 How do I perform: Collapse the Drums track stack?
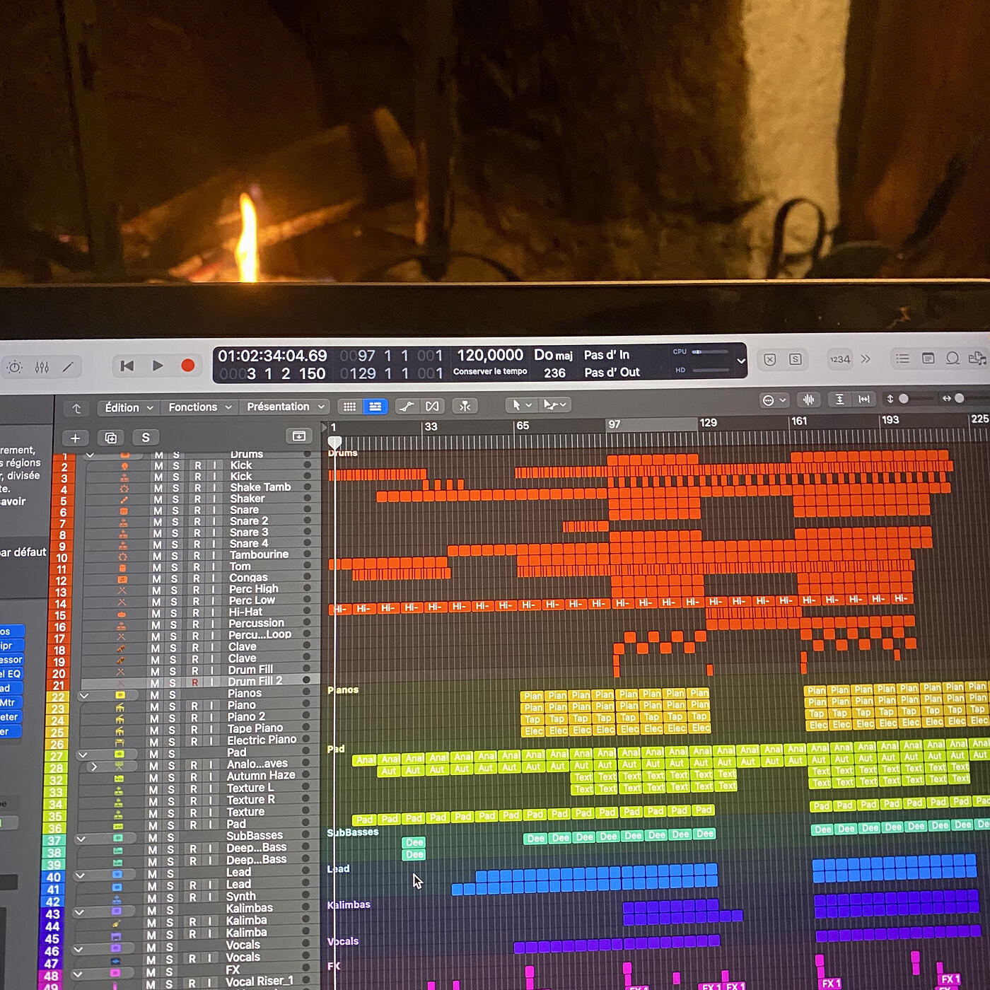pos(90,455)
